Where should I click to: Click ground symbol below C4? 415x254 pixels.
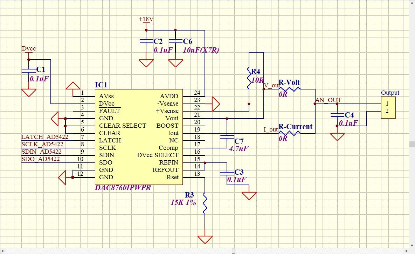(337, 137)
